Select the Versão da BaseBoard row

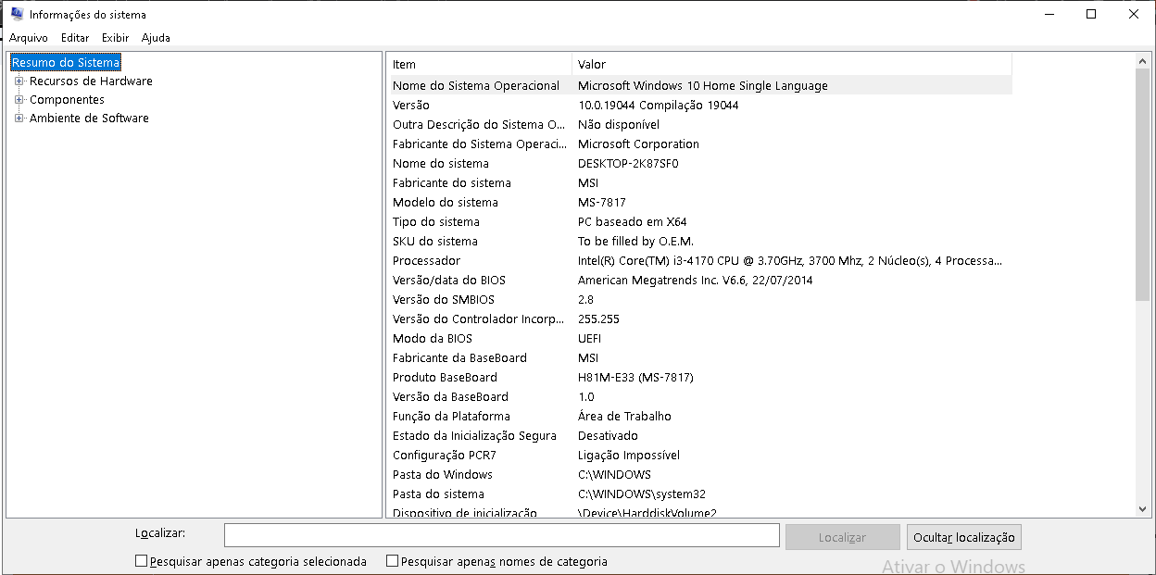point(699,396)
